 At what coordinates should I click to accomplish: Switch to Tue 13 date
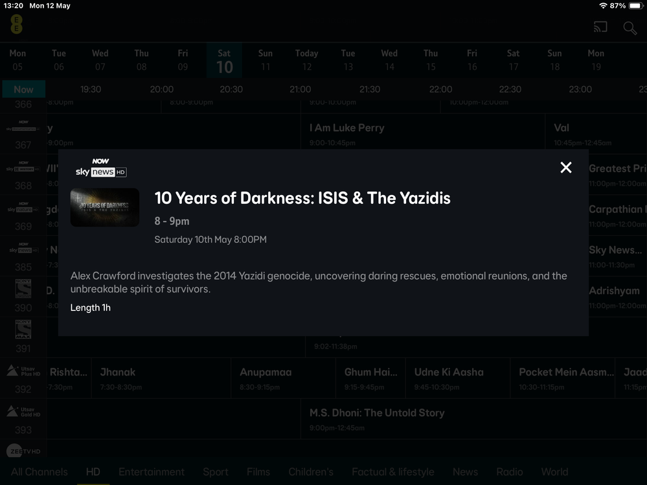[x=348, y=60]
